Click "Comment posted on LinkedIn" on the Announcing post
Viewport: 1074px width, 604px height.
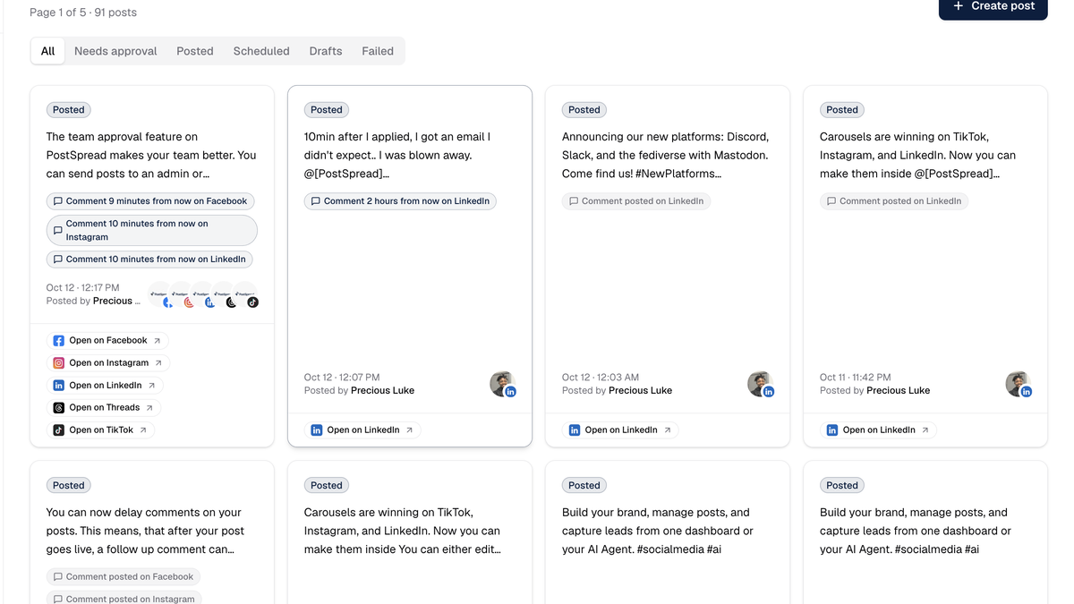(636, 201)
